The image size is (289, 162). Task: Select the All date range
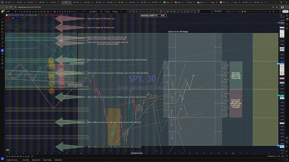pos(28,156)
